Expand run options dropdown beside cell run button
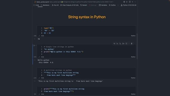170x96 pixels. 36,46
